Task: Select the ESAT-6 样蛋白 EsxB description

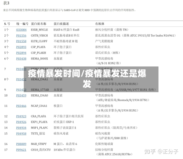Action: click(66, 30)
